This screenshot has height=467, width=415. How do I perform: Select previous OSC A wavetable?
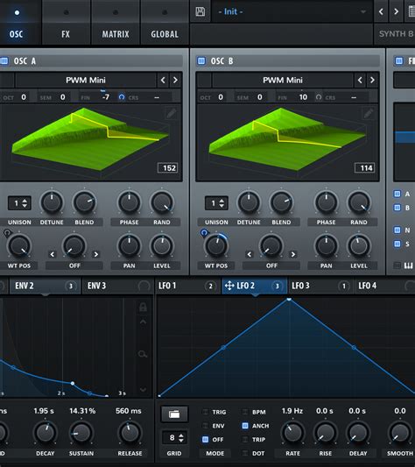[163, 80]
